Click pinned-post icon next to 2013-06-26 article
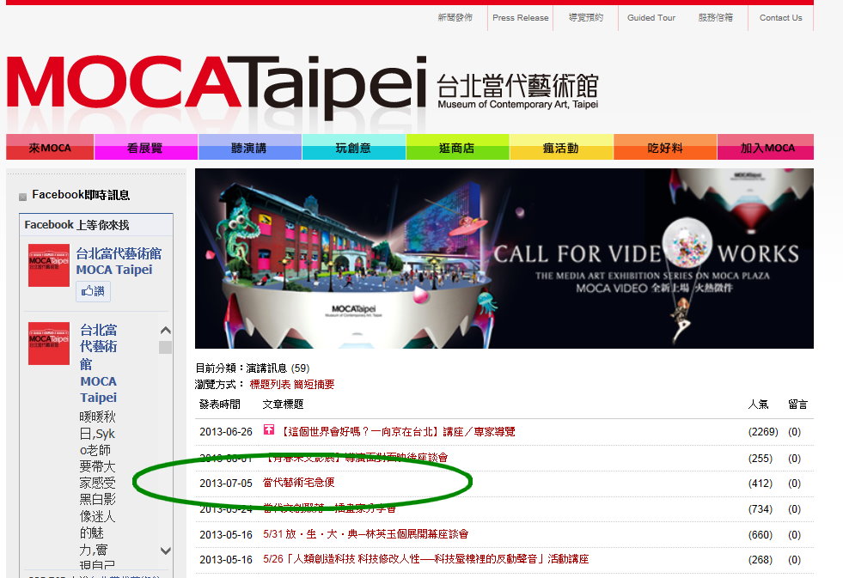 tap(269, 429)
